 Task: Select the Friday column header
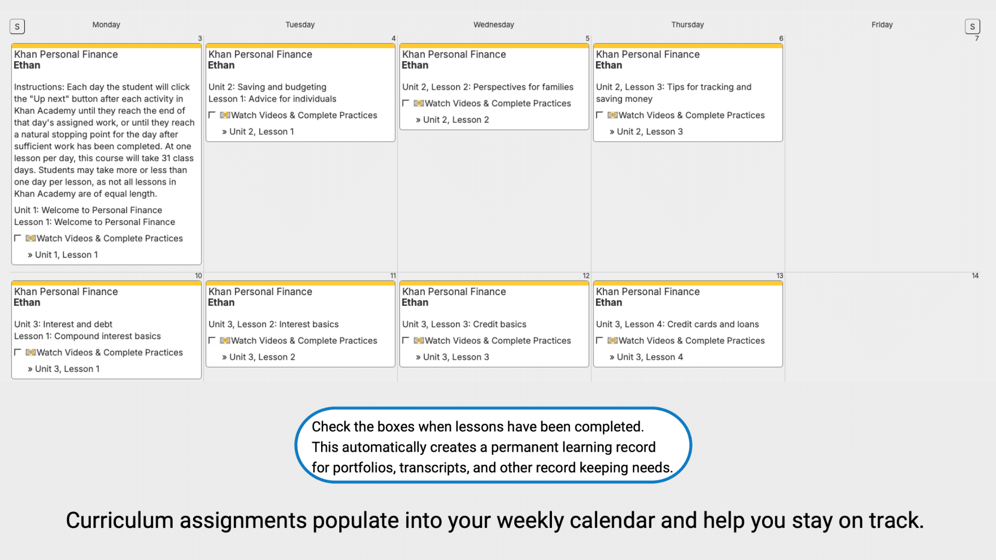pos(881,24)
